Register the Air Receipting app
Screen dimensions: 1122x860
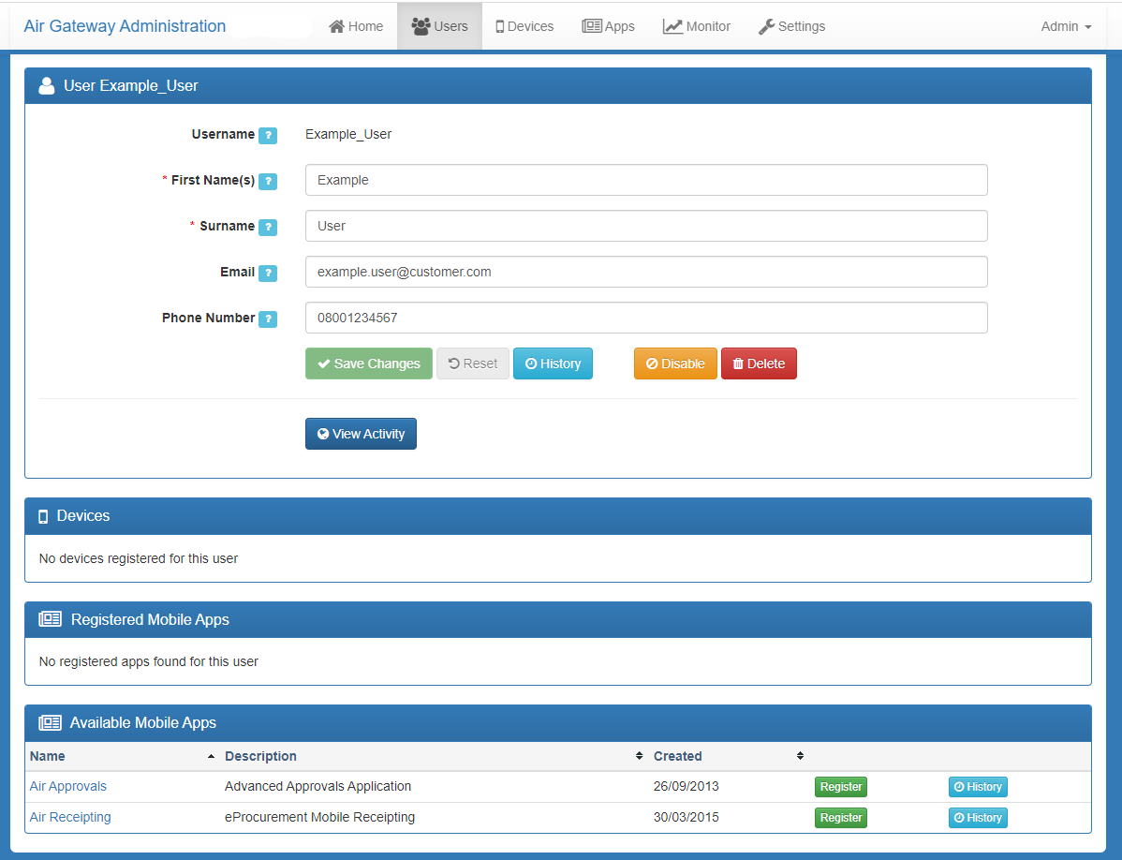click(x=841, y=818)
